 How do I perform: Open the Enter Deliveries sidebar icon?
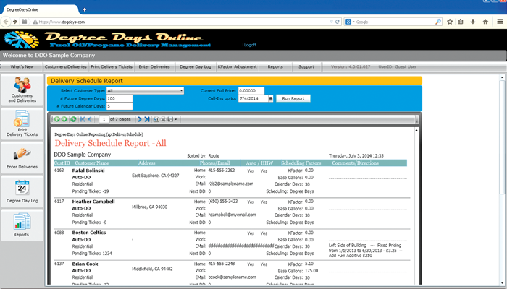coord(22,158)
